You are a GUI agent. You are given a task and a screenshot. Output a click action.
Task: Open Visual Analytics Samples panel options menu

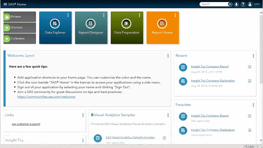(168, 115)
